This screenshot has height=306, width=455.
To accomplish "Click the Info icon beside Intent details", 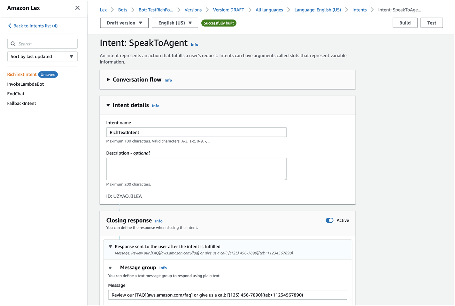I will (x=156, y=106).
